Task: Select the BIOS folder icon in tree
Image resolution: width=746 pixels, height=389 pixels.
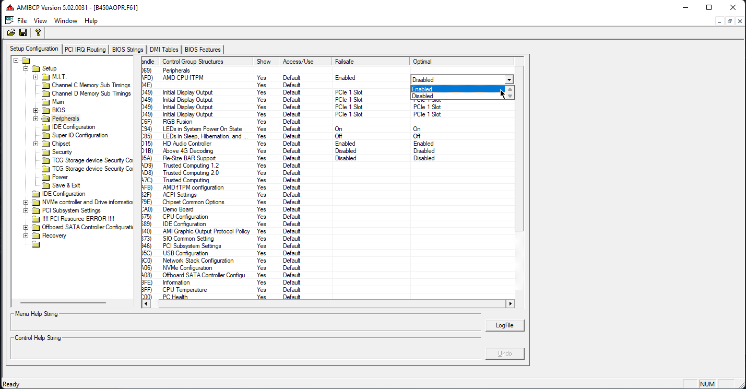Action: click(46, 110)
